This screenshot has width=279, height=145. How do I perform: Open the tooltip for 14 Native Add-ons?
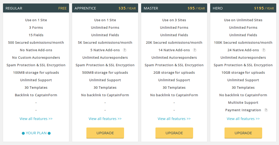[x=194, y=50]
